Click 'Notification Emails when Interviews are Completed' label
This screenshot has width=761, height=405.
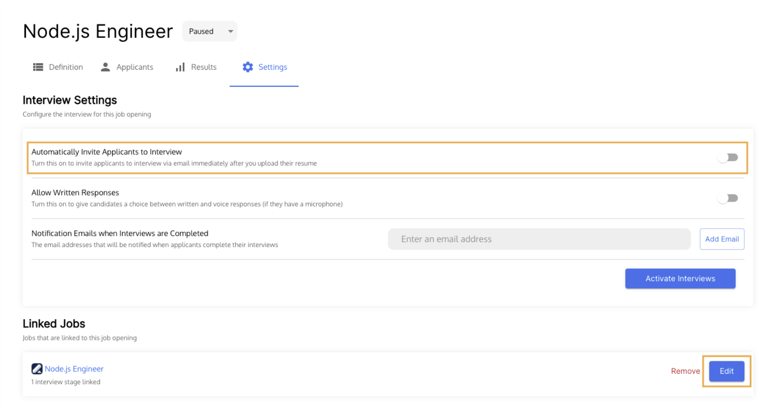coord(120,233)
